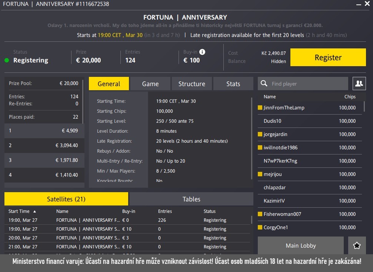
Task: Switch to the Game tab
Action: [x=150, y=83]
